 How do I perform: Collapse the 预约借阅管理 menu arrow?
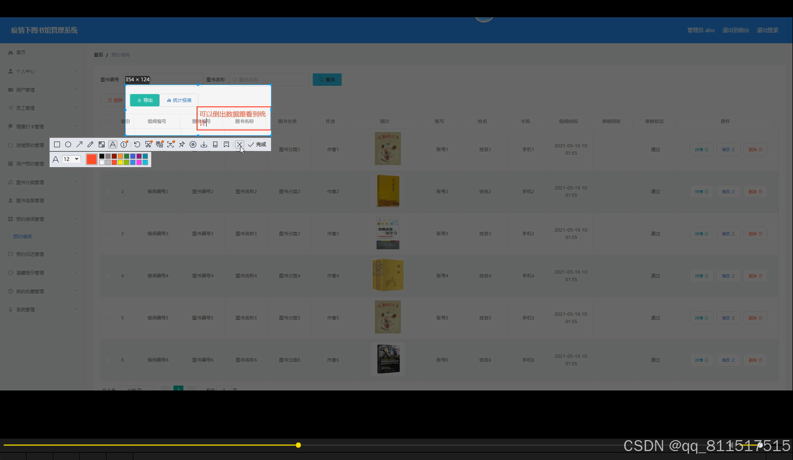[76, 219]
